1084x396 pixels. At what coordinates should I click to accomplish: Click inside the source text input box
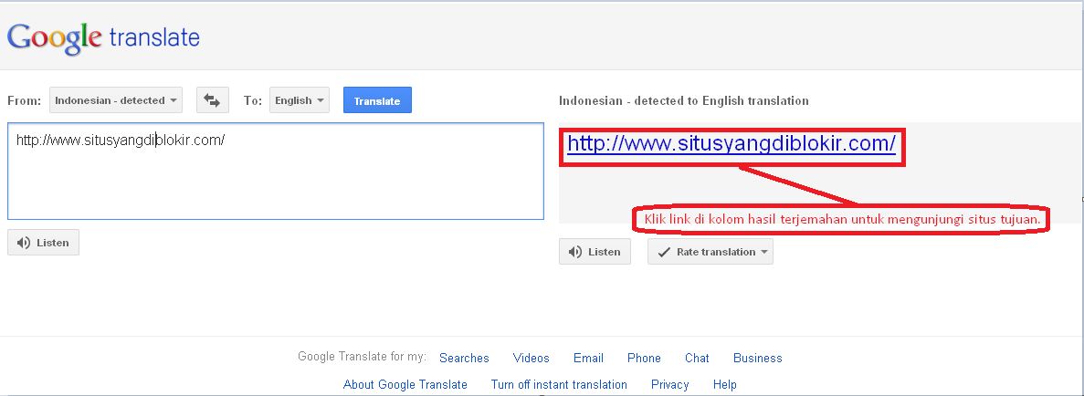click(x=276, y=172)
